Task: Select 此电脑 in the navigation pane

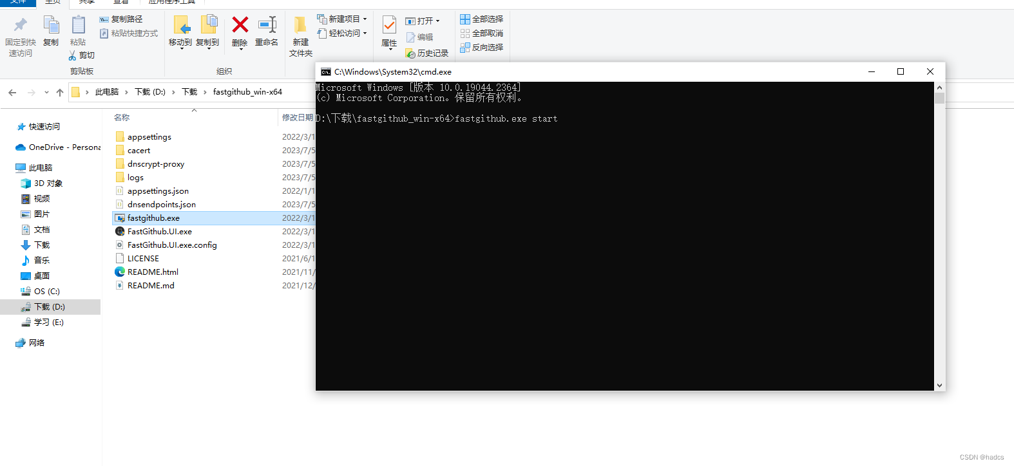Action: tap(34, 168)
